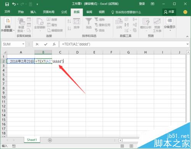Viewport: 191px width, 149px height.
Task: Open the Undo history dropdown arrow
Action: 18,4
